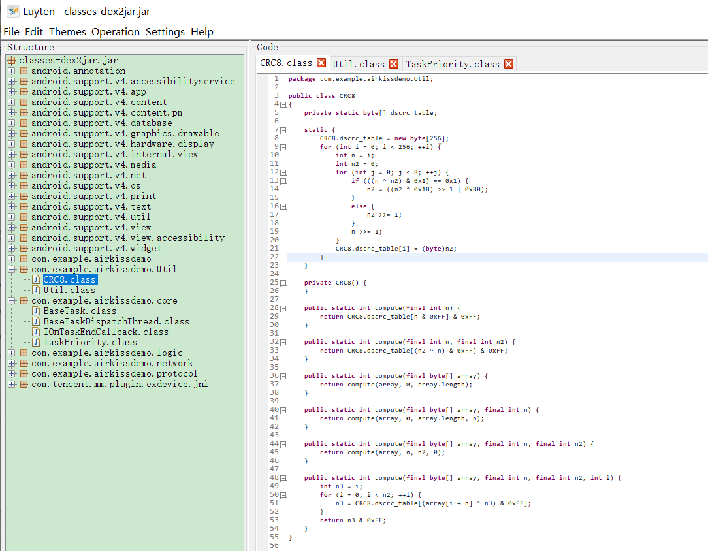Screen dimensions: 708x551
Task: Switch to the TaskPriority.class tab
Action: coord(453,64)
